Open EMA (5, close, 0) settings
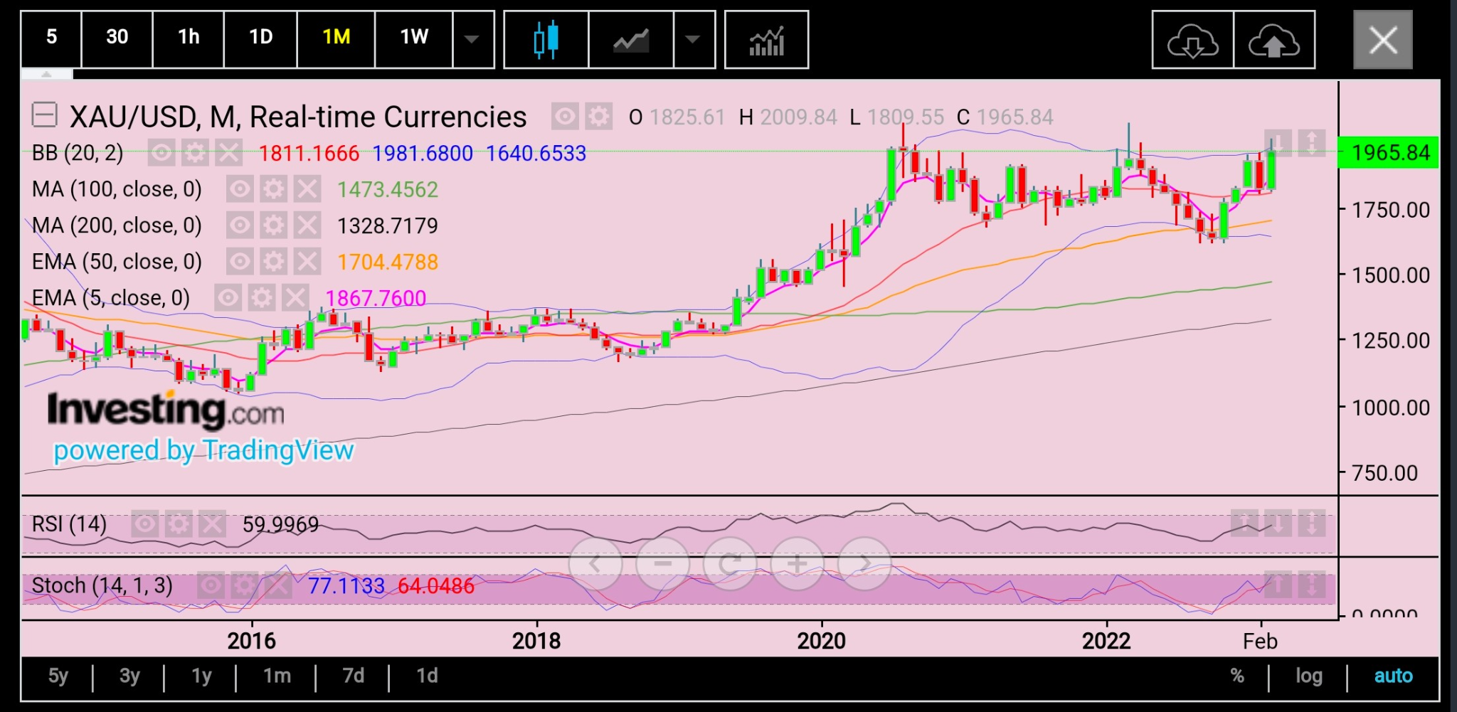The width and height of the screenshot is (1457, 712). [262, 297]
